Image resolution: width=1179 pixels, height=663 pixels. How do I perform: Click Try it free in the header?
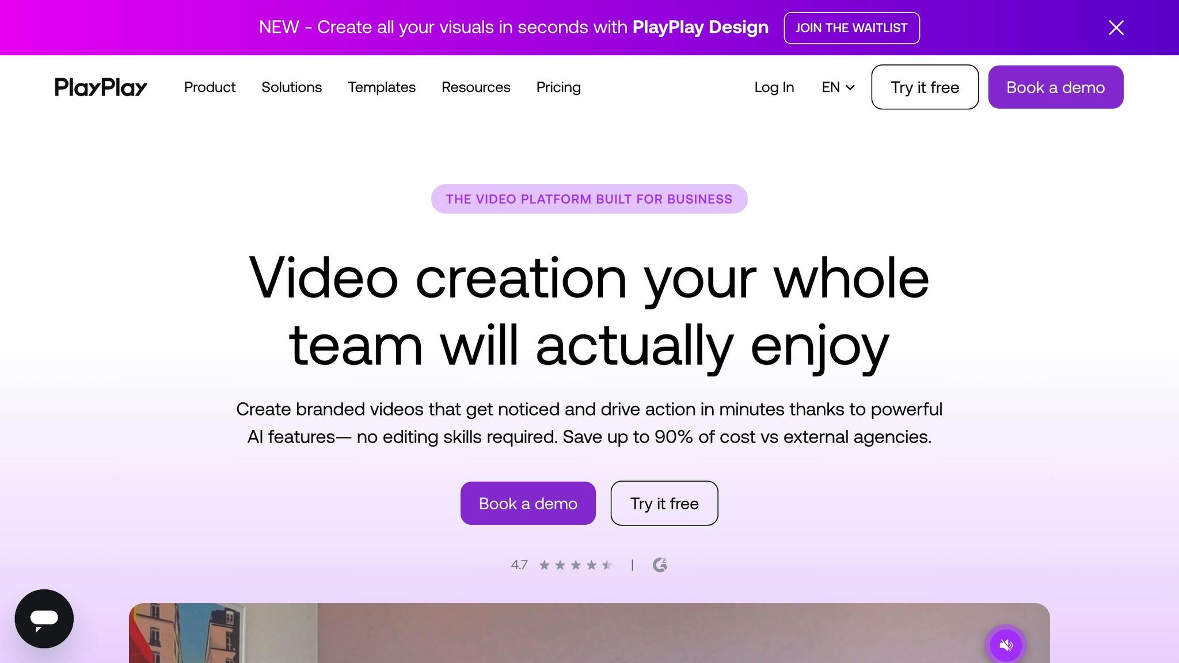(925, 87)
